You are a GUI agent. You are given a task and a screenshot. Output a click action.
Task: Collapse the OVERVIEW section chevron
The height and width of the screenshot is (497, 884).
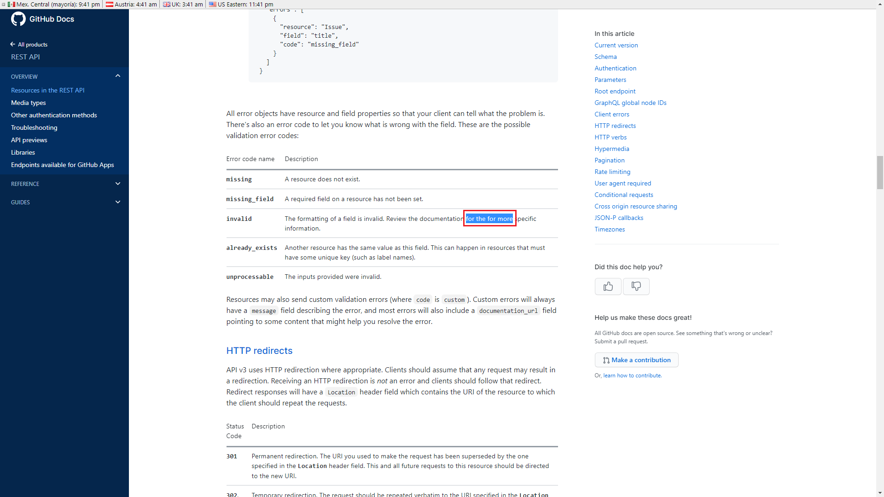pyautogui.click(x=117, y=75)
